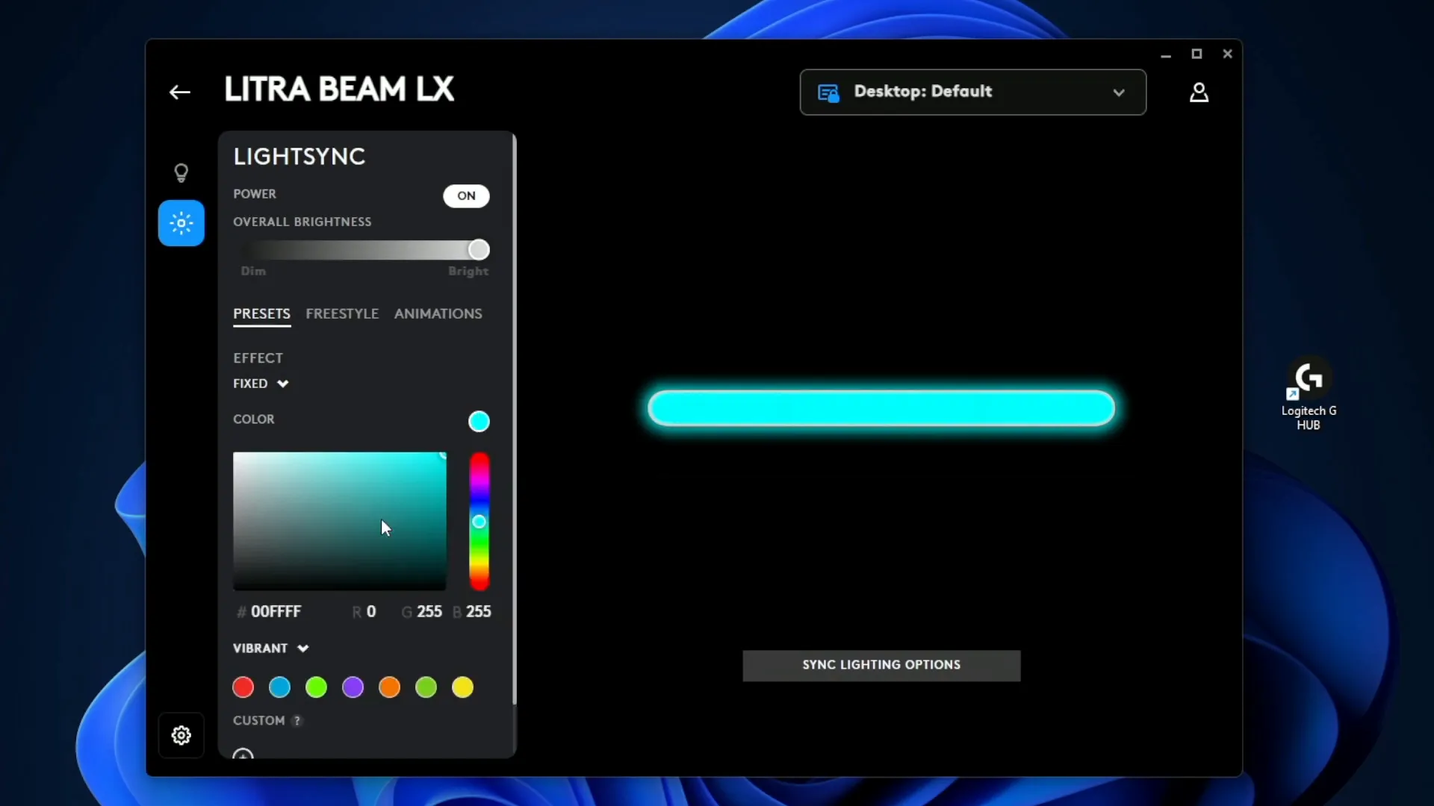Maximize the G HUB window
The image size is (1434, 806).
click(x=1196, y=54)
